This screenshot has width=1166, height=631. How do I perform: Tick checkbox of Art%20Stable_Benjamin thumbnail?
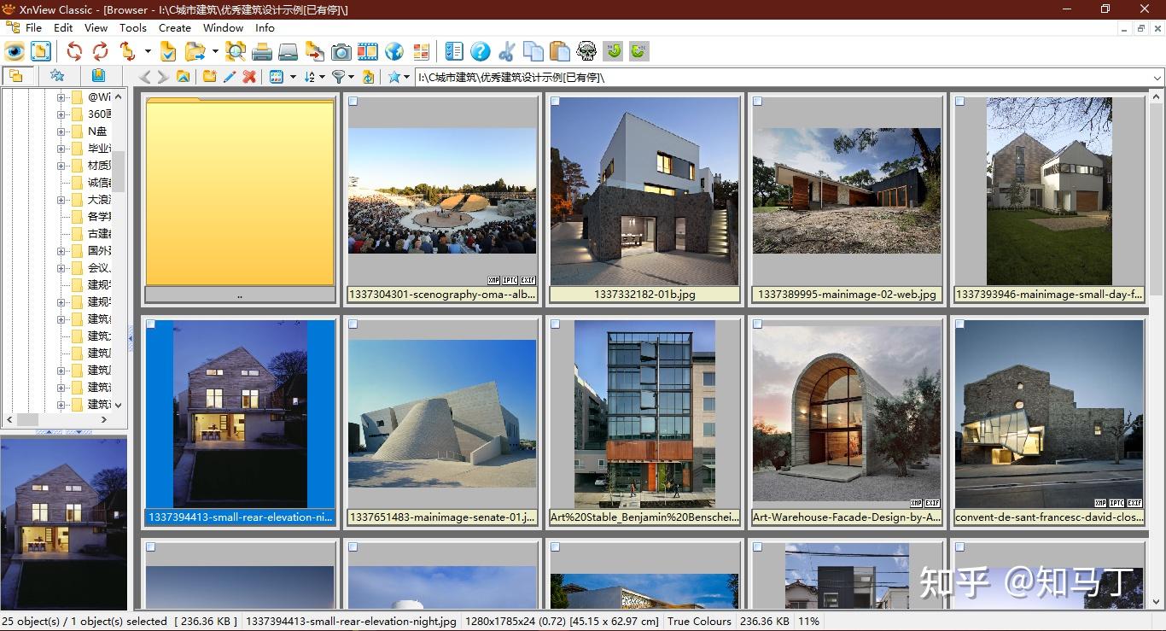pyautogui.click(x=556, y=325)
